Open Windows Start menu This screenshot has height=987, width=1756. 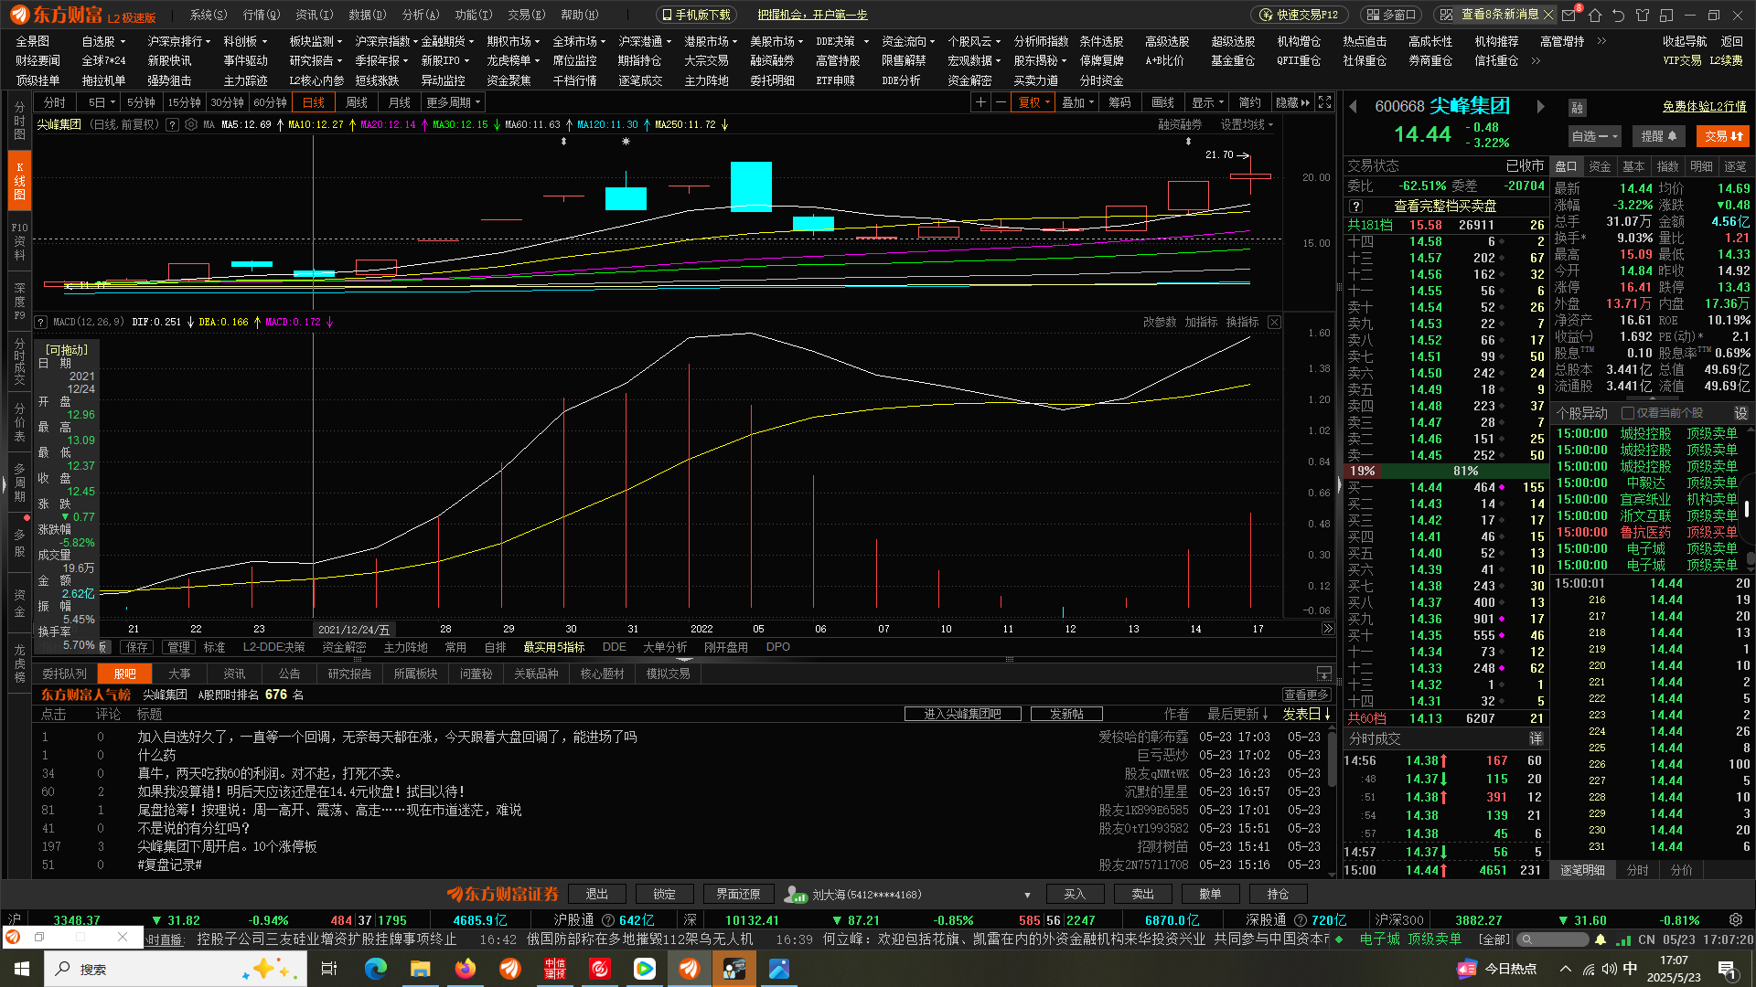[x=21, y=969]
